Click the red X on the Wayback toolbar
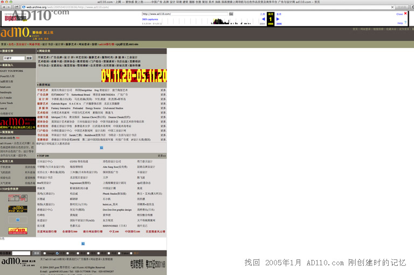Viewport: 414px width, 275px height. pyautogui.click(x=405, y=13)
